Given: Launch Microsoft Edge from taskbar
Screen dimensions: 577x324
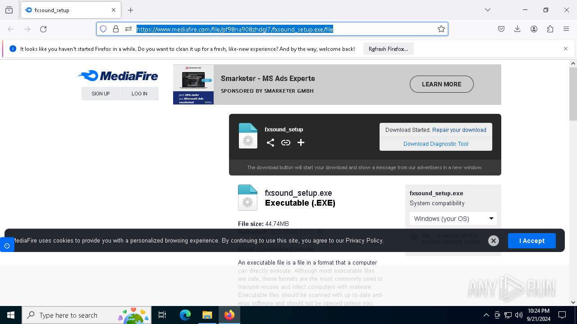Looking at the screenshot, I should (x=185, y=315).
